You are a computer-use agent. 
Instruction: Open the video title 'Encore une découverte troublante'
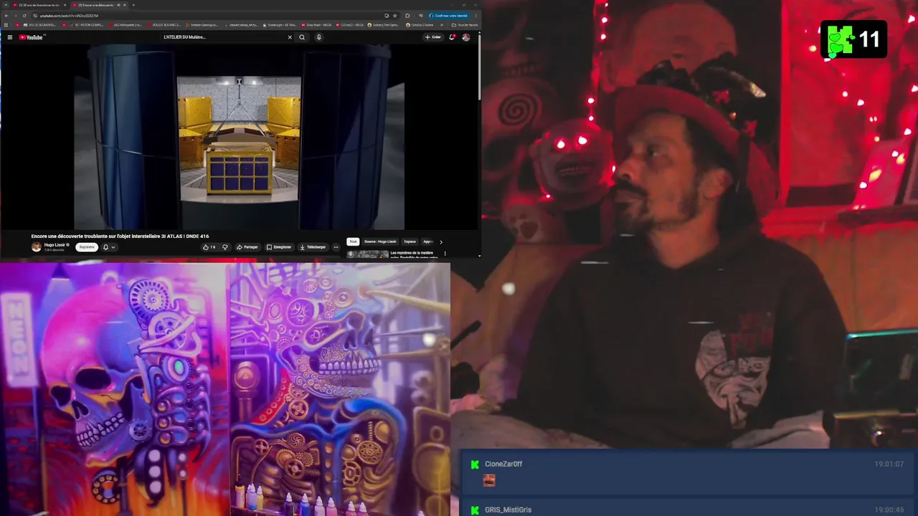pos(120,236)
